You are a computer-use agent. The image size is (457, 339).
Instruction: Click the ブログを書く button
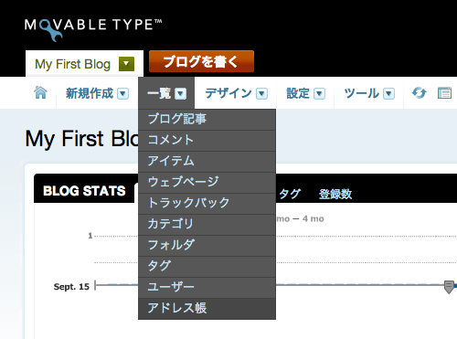click(201, 61)
